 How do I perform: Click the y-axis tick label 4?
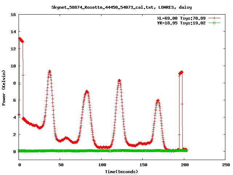(x=15, y=117)
